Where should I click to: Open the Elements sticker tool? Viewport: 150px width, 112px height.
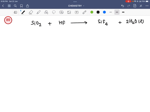pyautogui.click(x=61, y=12)
